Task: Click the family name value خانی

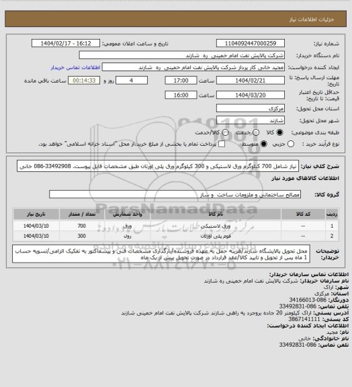Action: (x=304, y=339)
